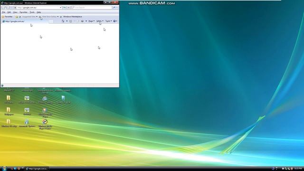This screenshot has height=171, width=304.
Task: Click the Add to Favorites Bar icon
Action: (x=17, y=17)
